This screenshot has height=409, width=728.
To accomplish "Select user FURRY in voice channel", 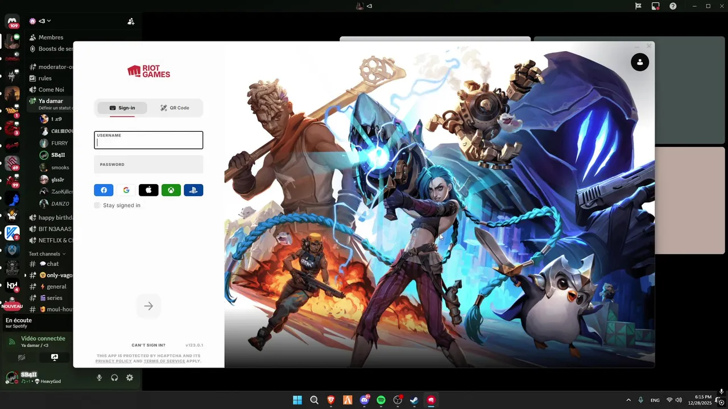I will [x=55, y=143].
